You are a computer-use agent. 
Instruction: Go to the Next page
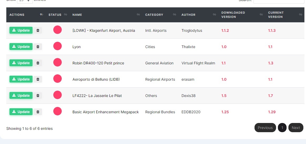tap(296, 128)
